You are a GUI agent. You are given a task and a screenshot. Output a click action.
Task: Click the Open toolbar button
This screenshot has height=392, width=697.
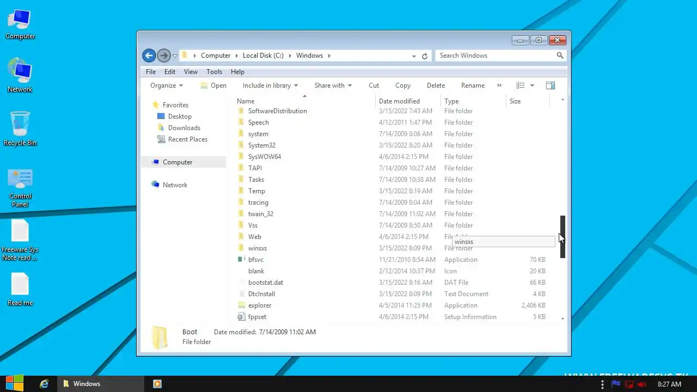pos(213,85)
